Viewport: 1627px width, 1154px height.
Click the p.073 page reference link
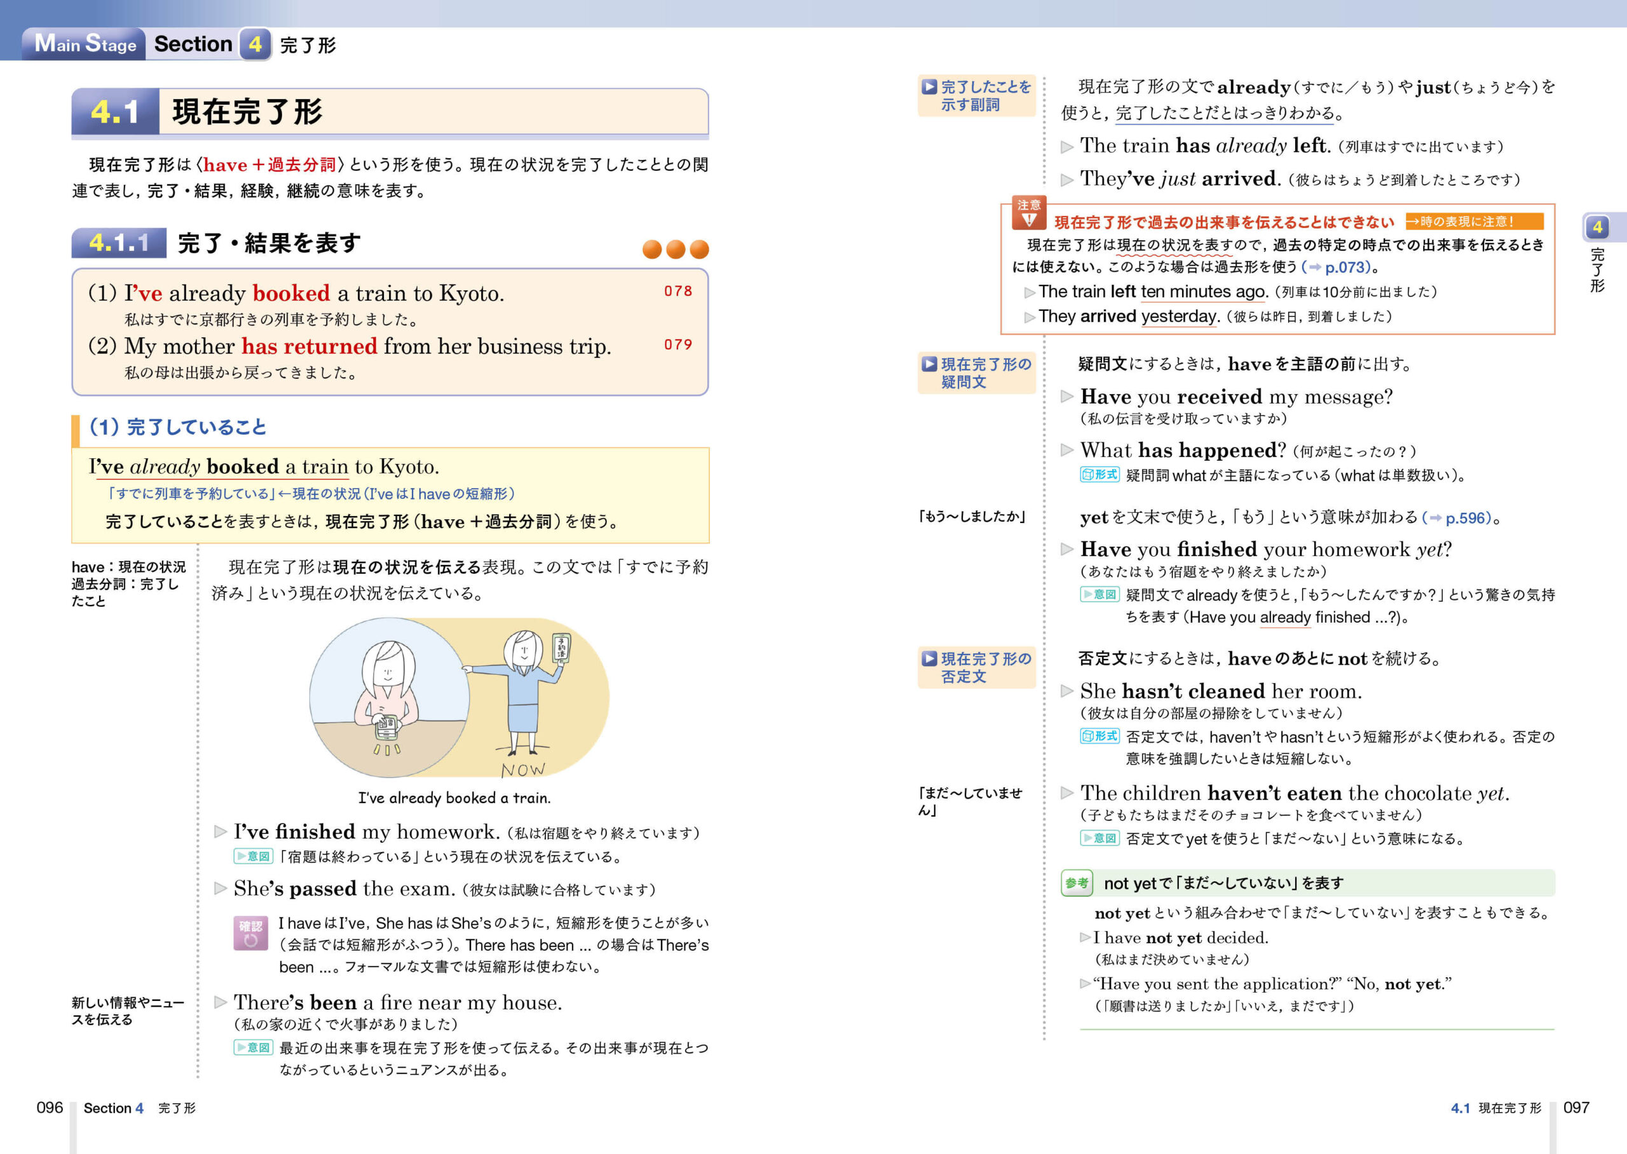(1340, 267)
